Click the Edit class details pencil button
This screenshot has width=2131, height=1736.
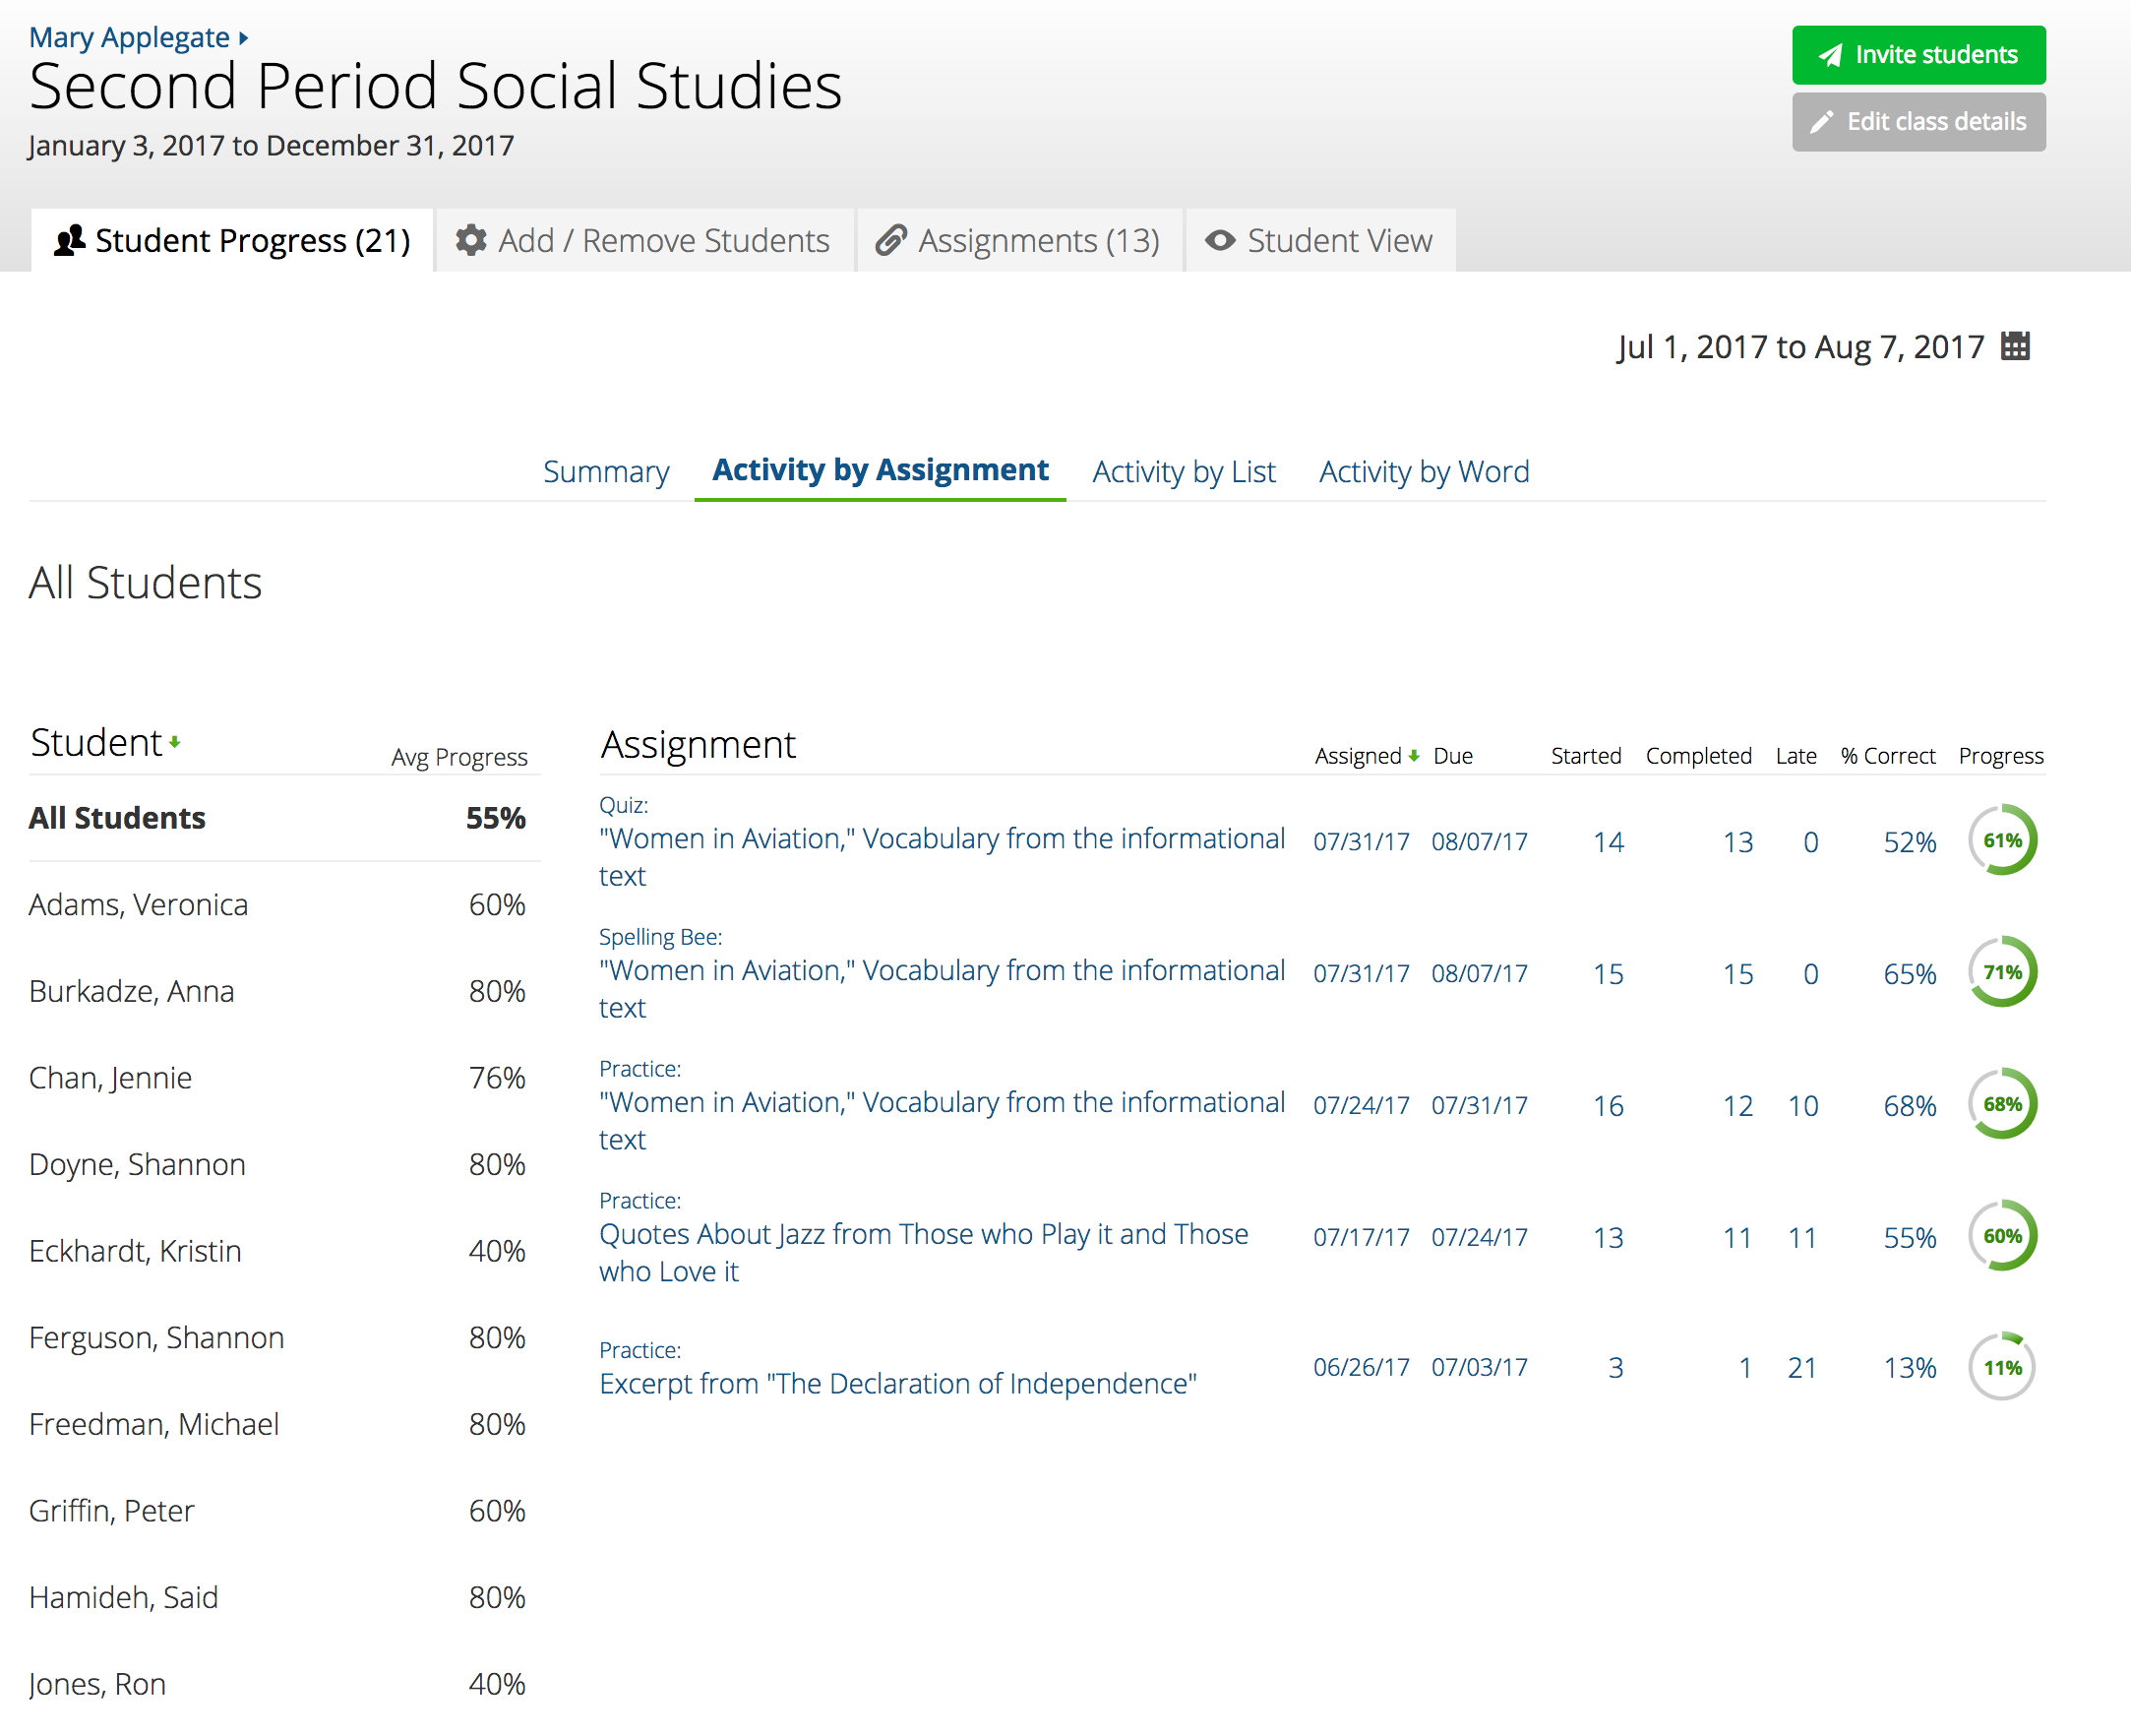point(1918,122)
